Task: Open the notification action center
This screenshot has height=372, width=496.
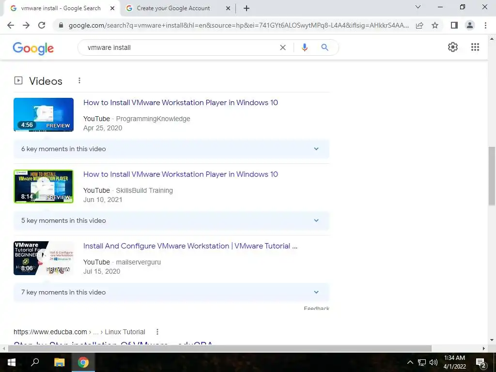Action: pyautogui.click(x=481, y=362)
